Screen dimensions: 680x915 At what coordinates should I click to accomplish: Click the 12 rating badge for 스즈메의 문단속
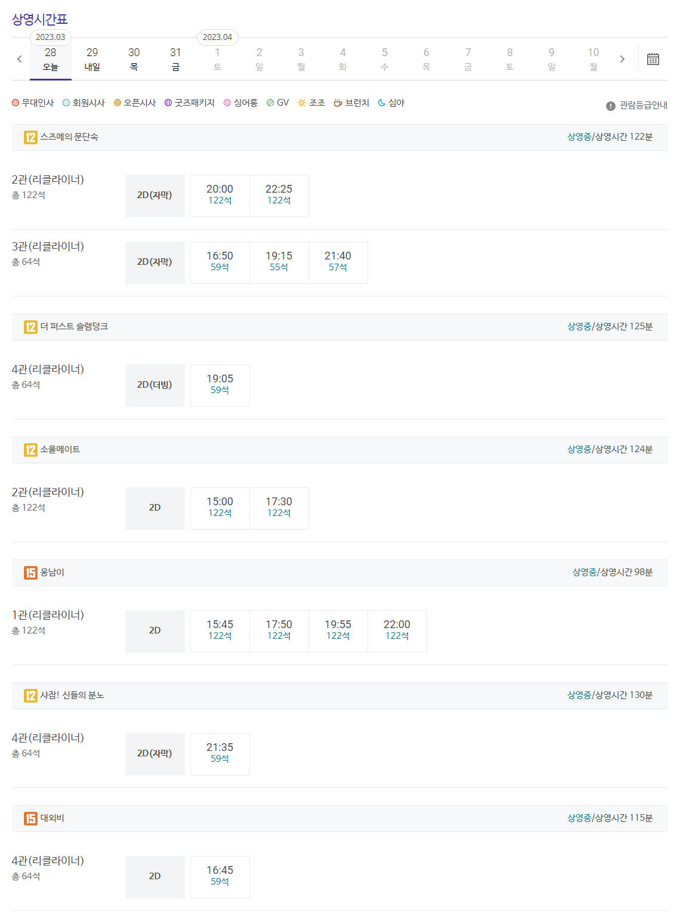(30, 137)
